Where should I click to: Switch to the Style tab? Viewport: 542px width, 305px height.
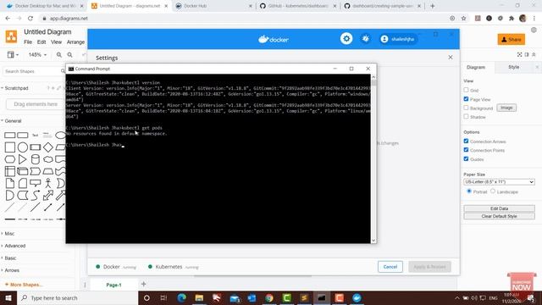(513, 67)
